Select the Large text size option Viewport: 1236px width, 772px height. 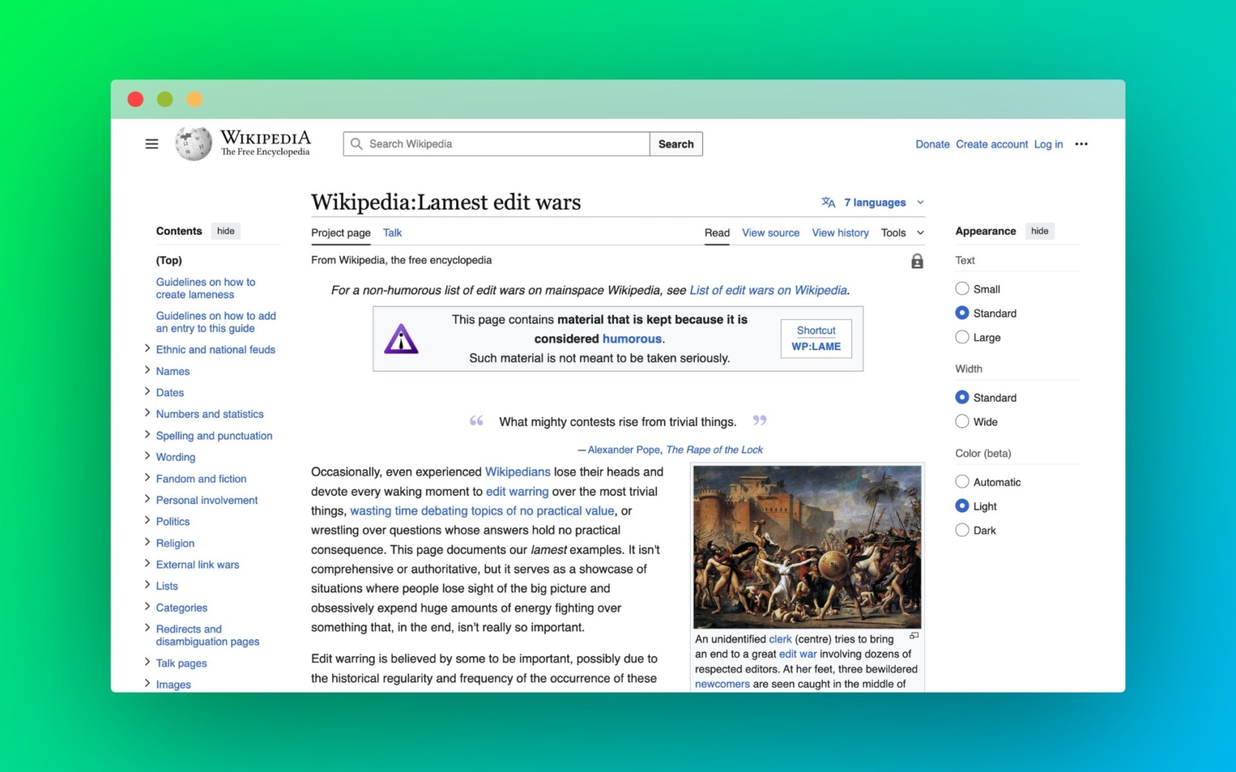962,337
